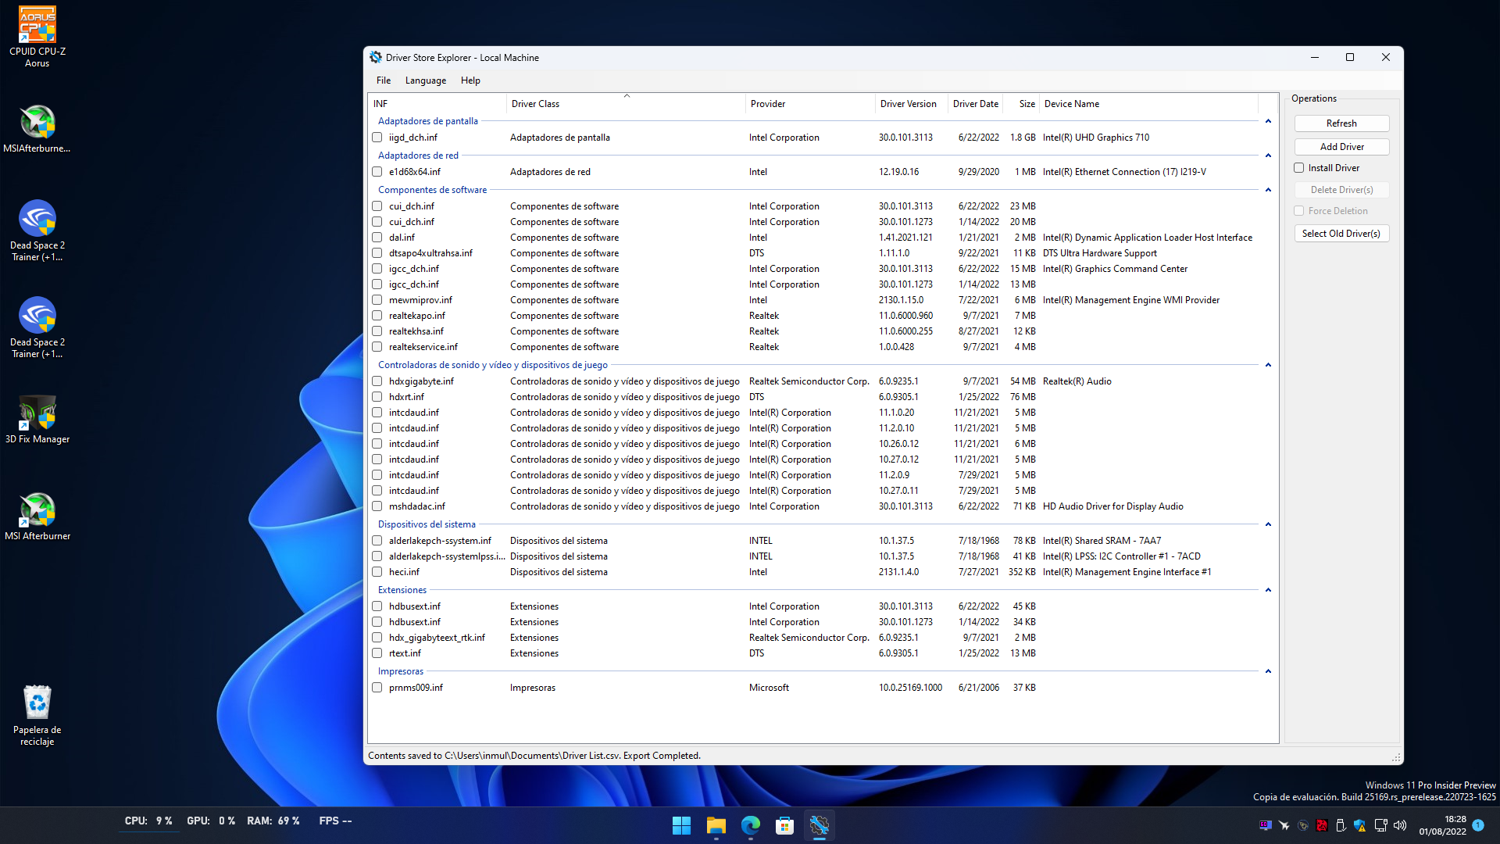
Task: Click window resize grip in status bar
Action: [x=1395, y=757]
